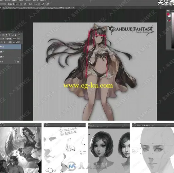Open the Layers panel flyout menu
174x173 pixels.
(21, 32)
